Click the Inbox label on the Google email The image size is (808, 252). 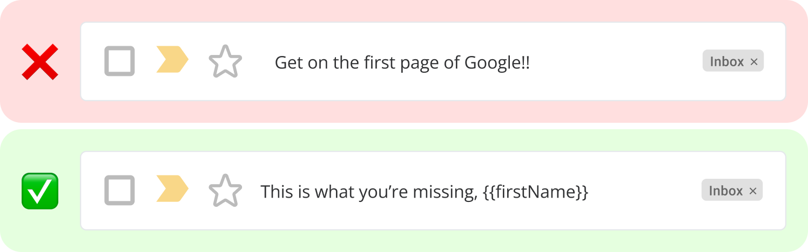(726, 62)
